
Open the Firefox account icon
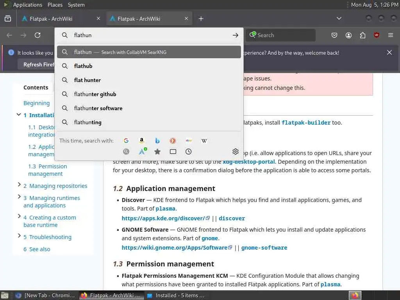tap(348, 35)
